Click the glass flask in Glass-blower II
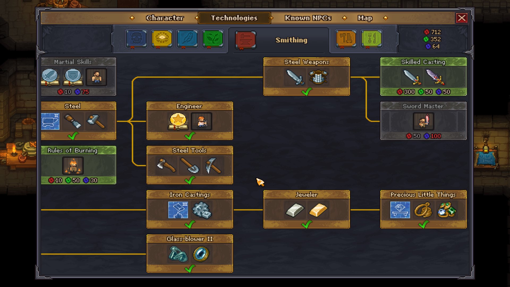 point(178,254)
